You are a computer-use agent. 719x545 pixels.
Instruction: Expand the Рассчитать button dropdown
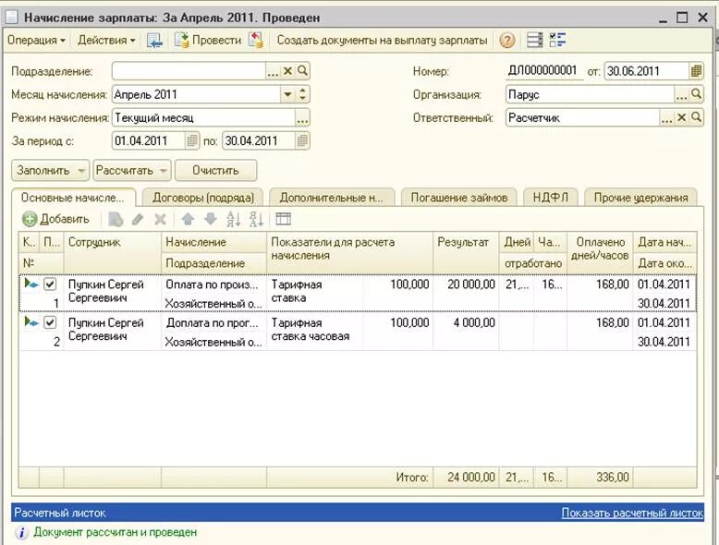coord(164,171)
